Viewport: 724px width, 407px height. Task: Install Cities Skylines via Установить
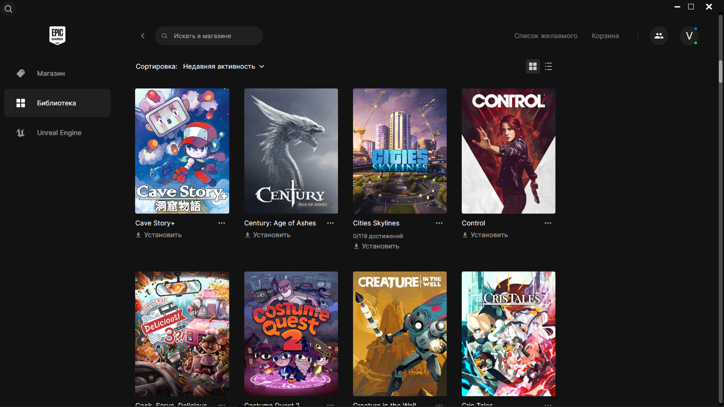[x=376, y=246]
